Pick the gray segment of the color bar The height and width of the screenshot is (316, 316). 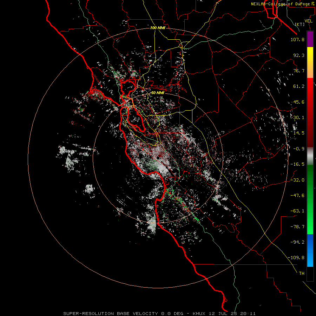pos(310,156)
